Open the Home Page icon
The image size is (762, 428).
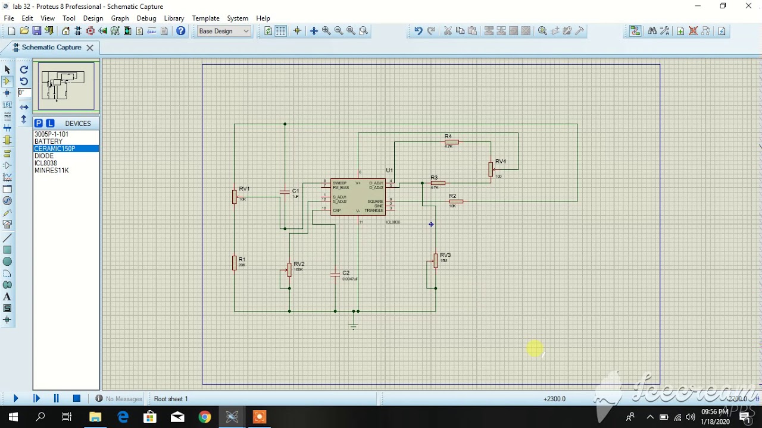[x=65, y=31]
